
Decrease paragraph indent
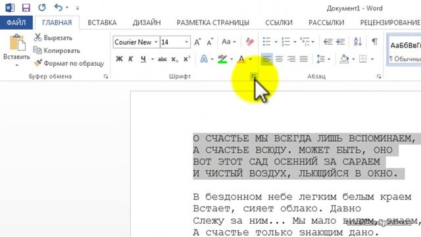coord(328,42)
